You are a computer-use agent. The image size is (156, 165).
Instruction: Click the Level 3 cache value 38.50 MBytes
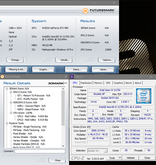coord(132,142)
